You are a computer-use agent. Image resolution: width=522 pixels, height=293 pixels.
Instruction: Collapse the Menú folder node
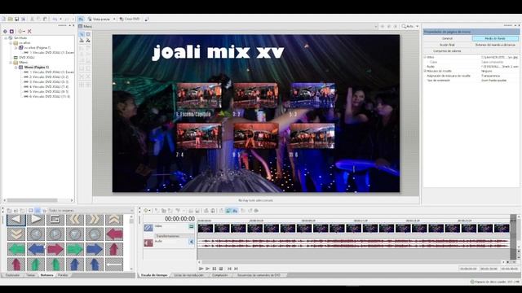[x=11, y=63]
